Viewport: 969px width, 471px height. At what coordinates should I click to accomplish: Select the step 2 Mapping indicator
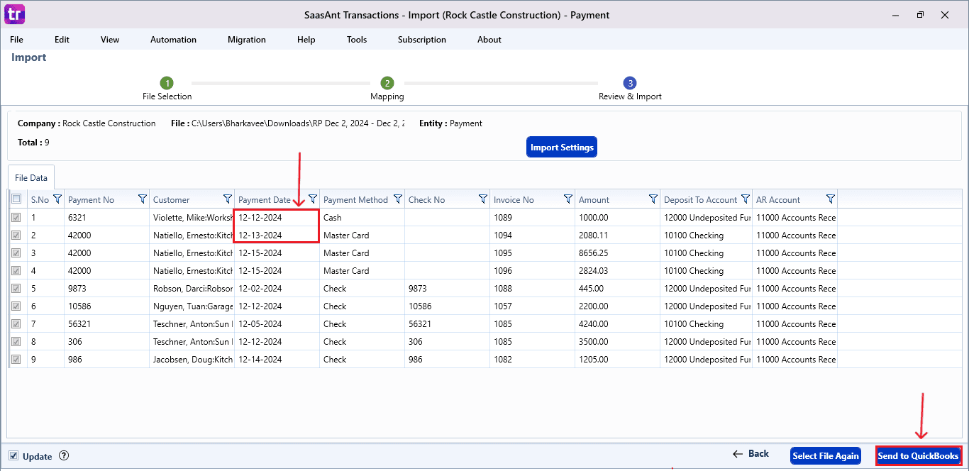coord(387,83)
